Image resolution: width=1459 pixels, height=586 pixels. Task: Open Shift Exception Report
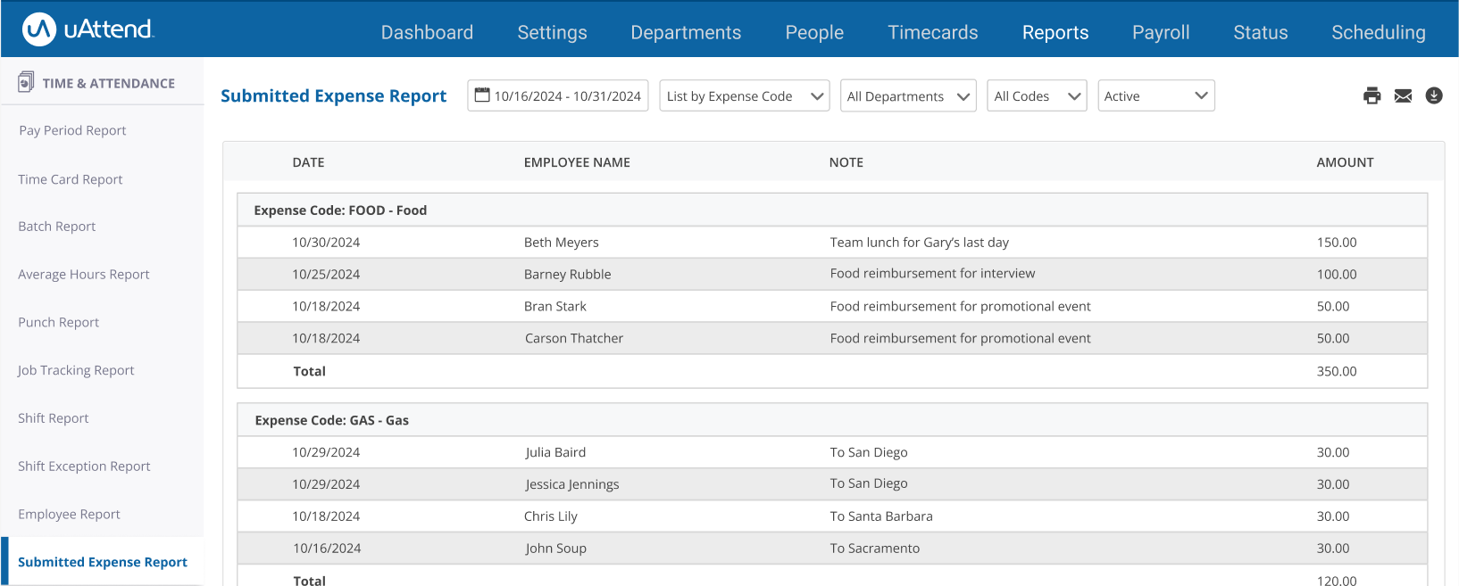(x=84, y=466)
